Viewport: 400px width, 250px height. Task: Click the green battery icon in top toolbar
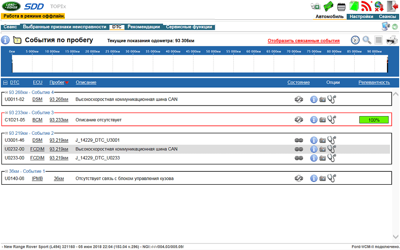pos(329,6)
